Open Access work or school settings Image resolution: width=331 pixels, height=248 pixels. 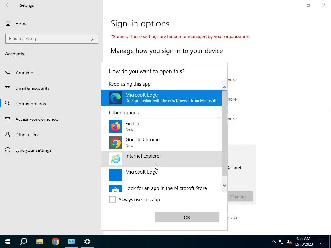(37, 119)
